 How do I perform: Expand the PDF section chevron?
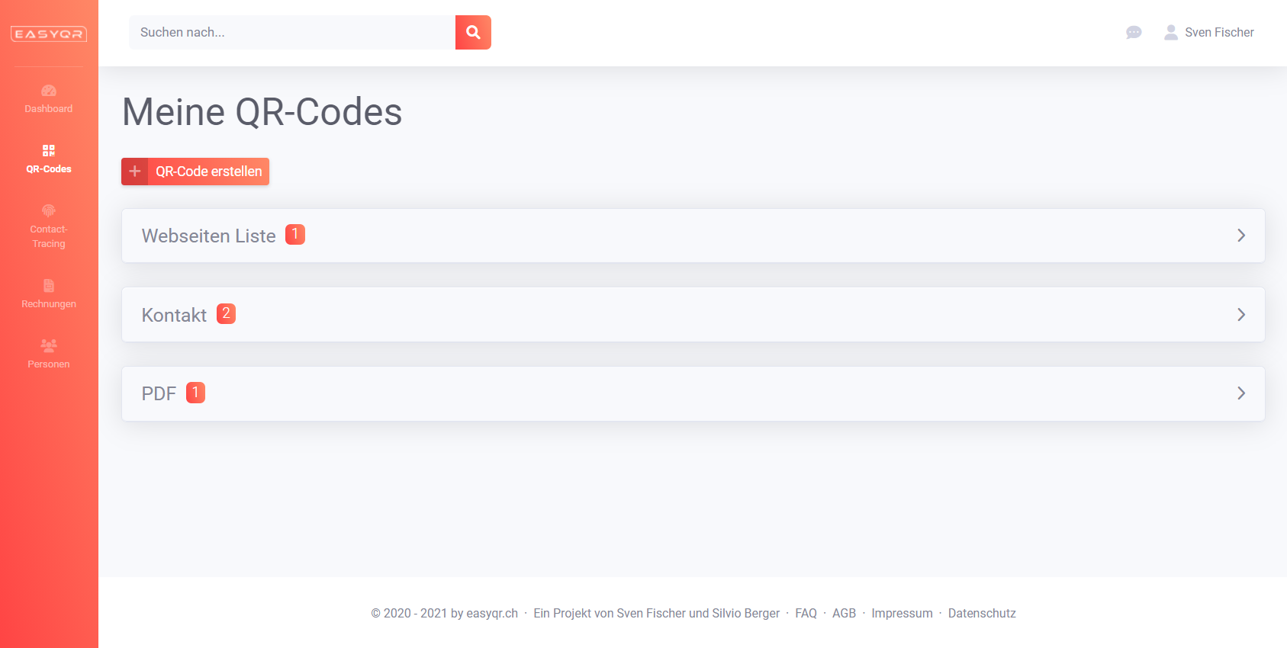click(1241, 393)
